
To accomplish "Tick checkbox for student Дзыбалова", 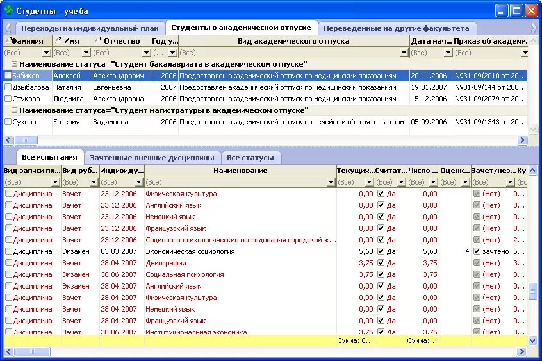I will click(8, 87).
